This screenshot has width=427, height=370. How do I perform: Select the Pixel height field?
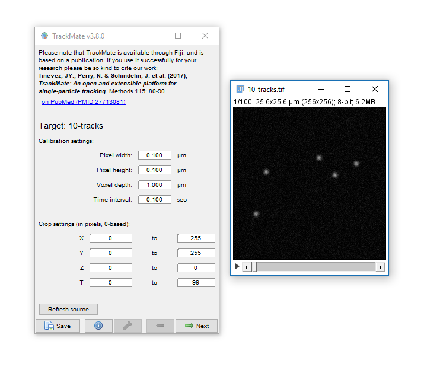154,170
